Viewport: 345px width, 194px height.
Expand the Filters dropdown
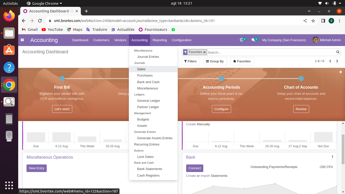pyautogui.click(x=190, y=61)
